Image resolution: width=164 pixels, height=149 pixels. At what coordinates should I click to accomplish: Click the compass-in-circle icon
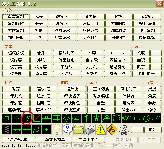(x=96, y=118)
